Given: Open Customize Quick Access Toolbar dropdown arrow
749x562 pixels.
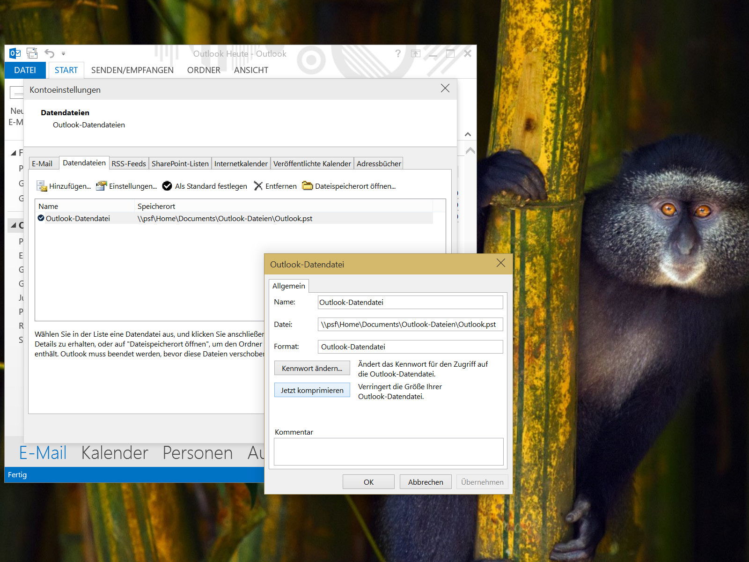Looking at the screenshot, I should [63, 53].
